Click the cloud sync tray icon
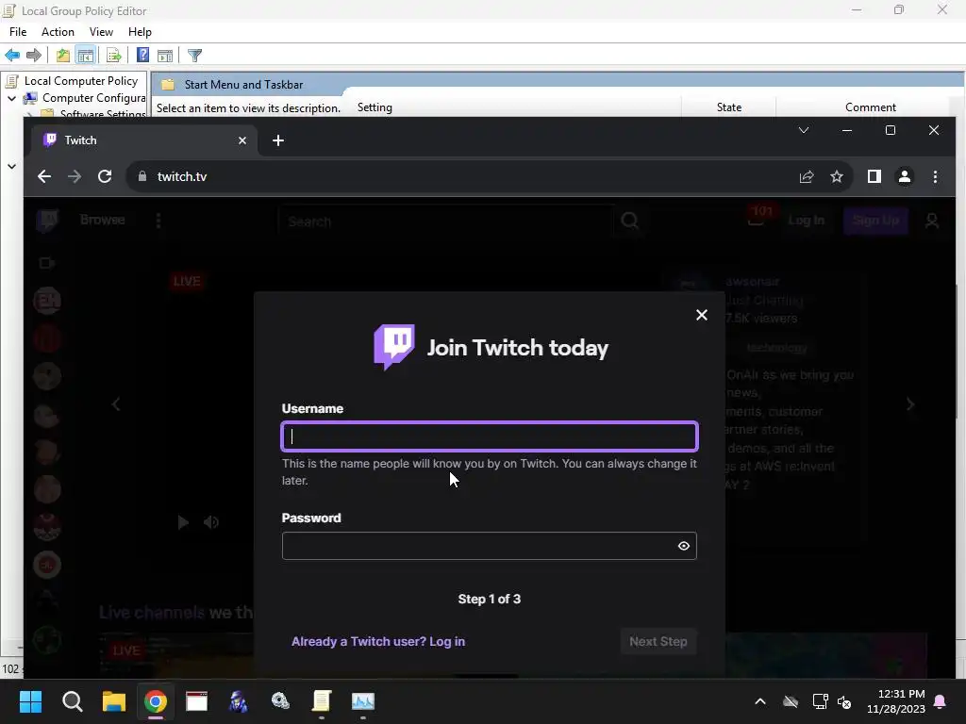The height and width of the screenshot is (724, 966). pyautogui.click(x=791, y=701)
